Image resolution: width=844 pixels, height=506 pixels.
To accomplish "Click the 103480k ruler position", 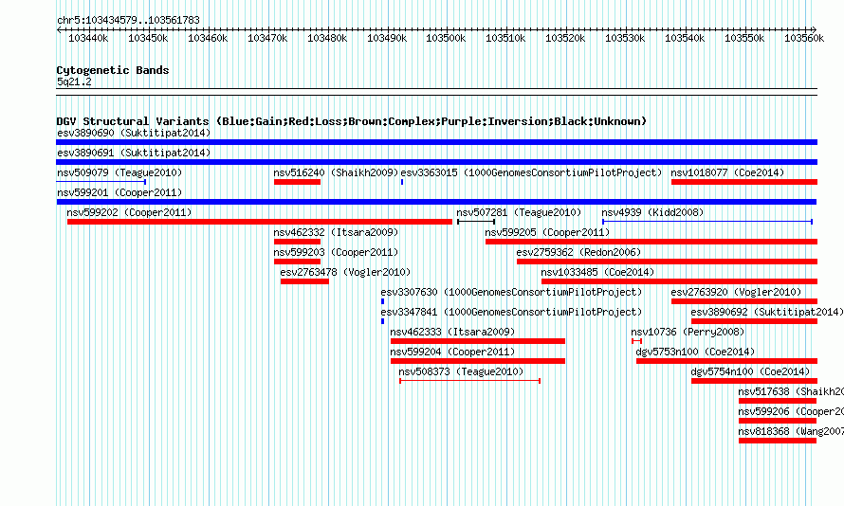I will [327, 38].
